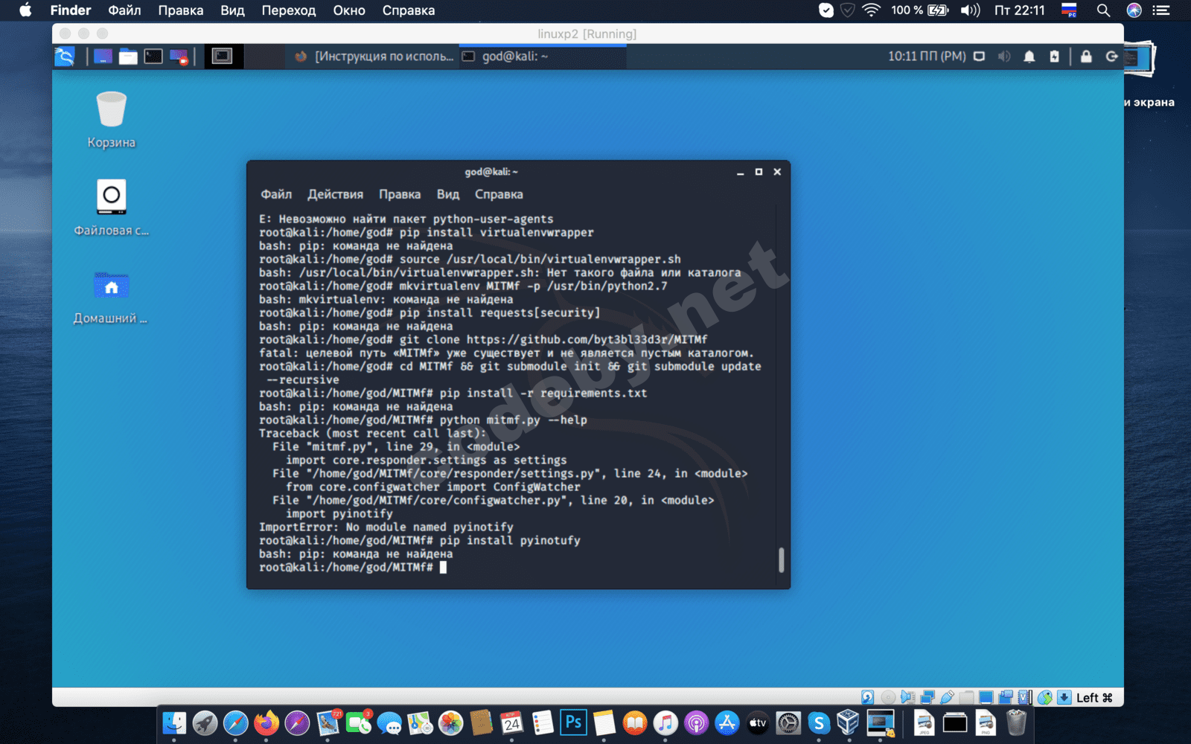The width and height of the screenshot is (1191, 744).
Task: Open the Finder Переход menu
Action: tap(289, 10)
